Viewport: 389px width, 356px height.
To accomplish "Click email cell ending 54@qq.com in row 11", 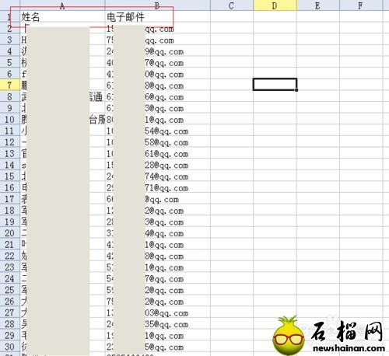I will click(158, 131).
